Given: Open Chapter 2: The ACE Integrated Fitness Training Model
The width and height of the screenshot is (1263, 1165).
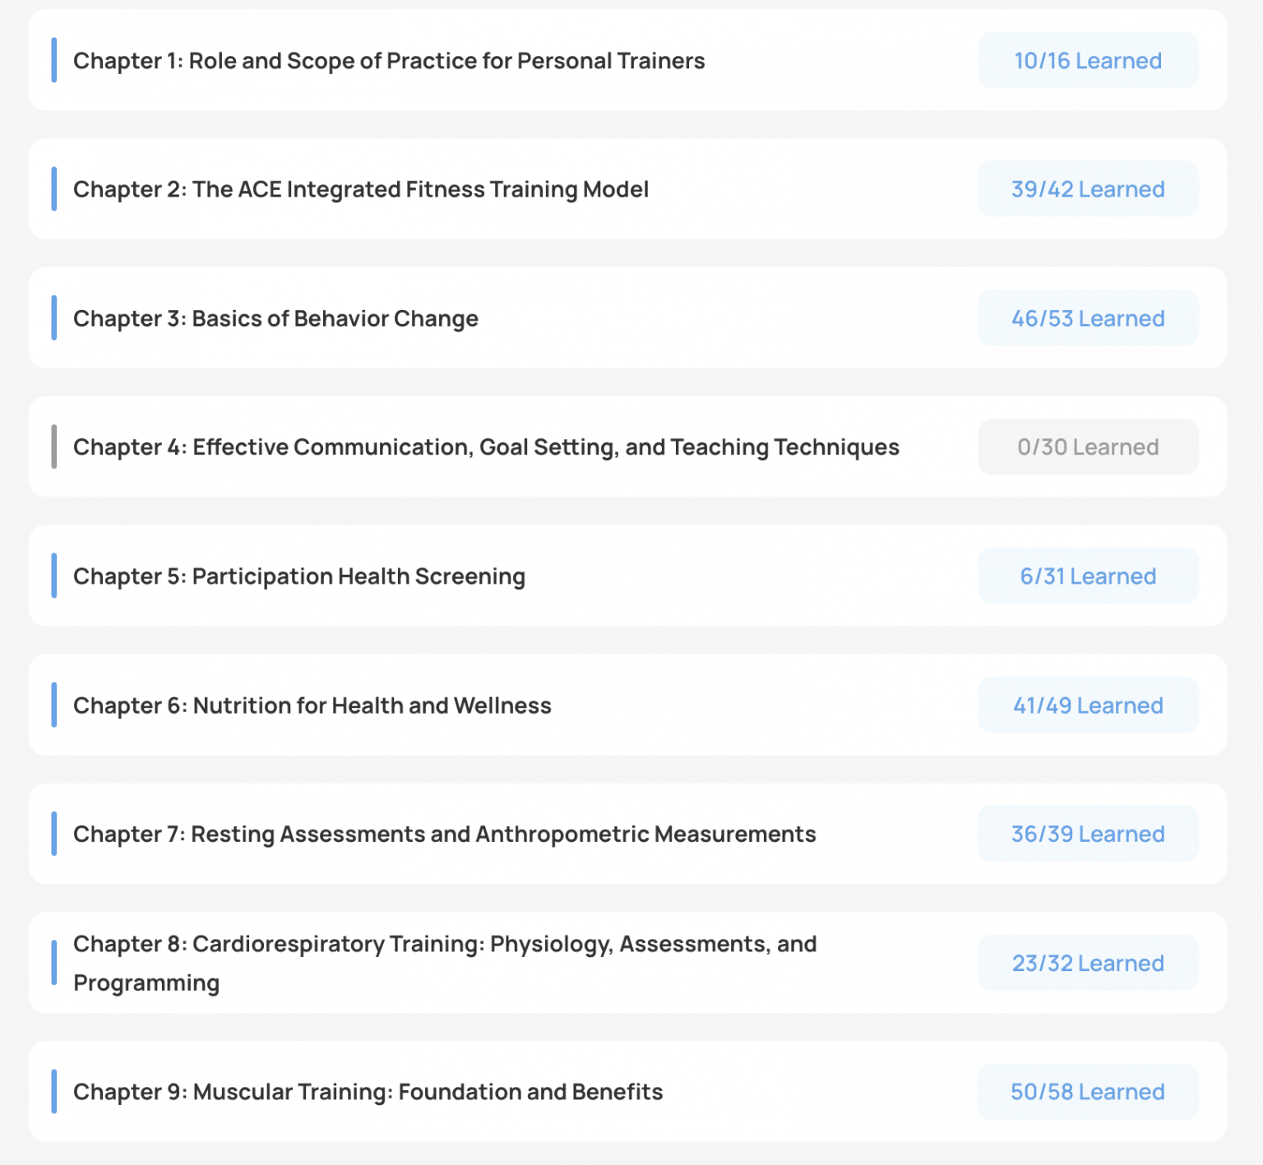Looking at the screenshot, I should click(360, 189).
